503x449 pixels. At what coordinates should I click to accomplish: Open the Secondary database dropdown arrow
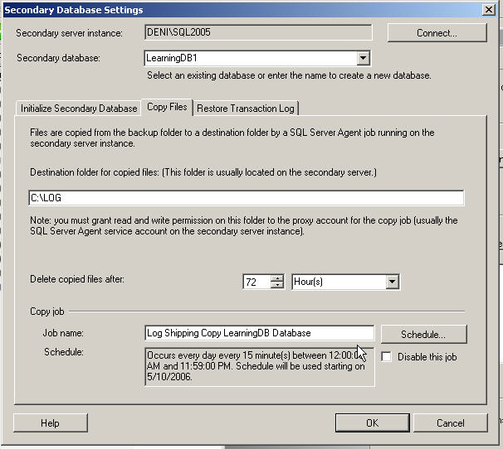pyautogui.click(x=363, y=59)
